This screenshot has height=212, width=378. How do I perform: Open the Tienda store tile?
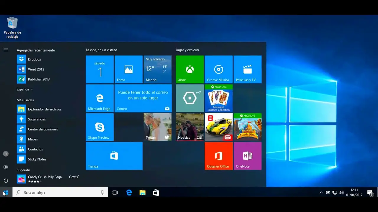[x=114, y=156]
